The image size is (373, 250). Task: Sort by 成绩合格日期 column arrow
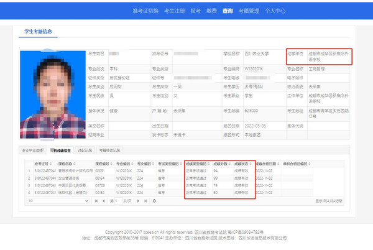(x=278, y=164)
